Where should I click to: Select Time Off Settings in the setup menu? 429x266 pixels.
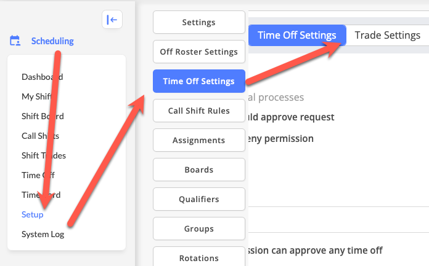[198, 81]
